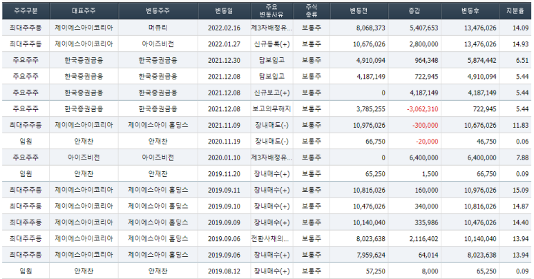The image size is (534, 279).
Task: Select the change amount '1,500'
Action: coord(430,174)
